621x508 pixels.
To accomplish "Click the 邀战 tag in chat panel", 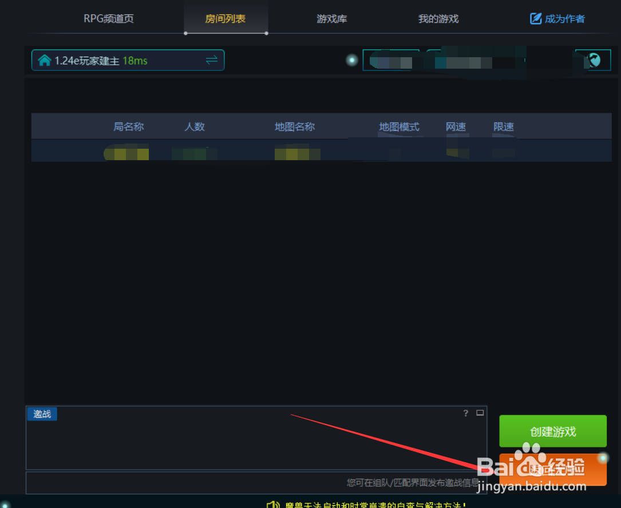I will point(42,414).
